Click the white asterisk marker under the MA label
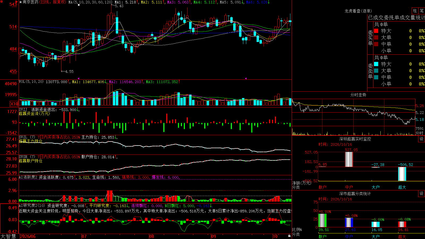The width and height of the screenshot is (425, 239). [79, 5]
